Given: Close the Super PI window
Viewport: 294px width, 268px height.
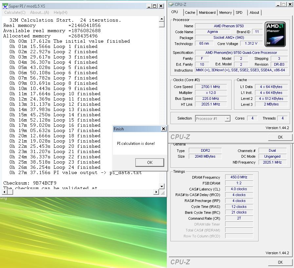Looking at the screenshot, I should point(161,6).
